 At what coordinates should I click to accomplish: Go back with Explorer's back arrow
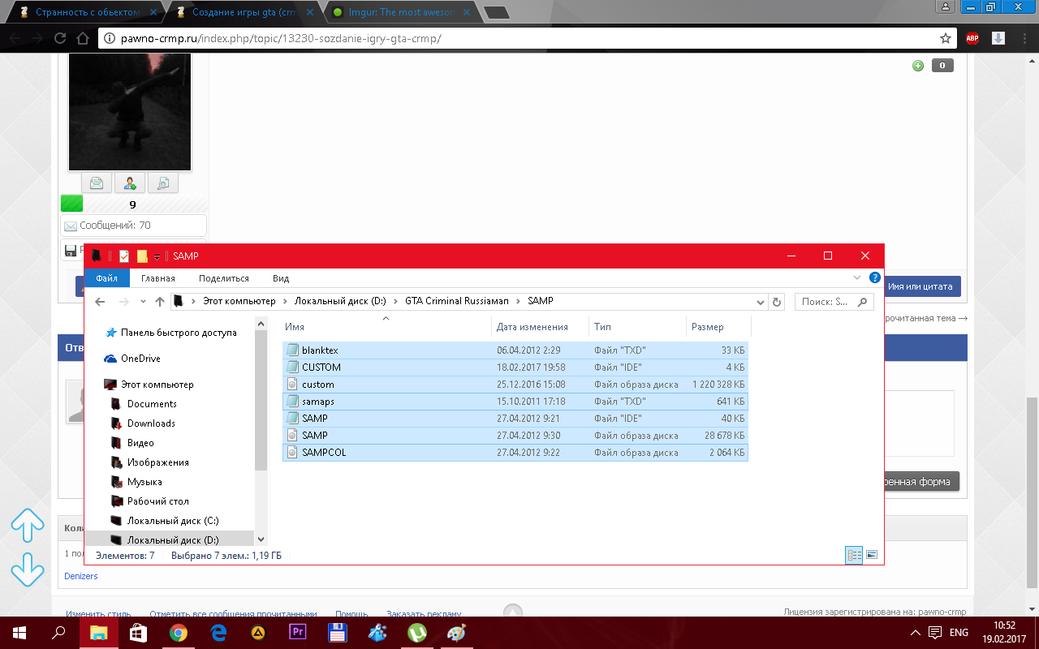pyautogui.click(x=100, y=302)
